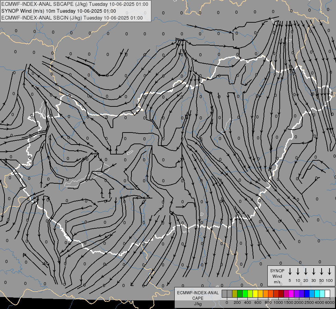Click the wind legend arrow above 50

pos(322,272)
